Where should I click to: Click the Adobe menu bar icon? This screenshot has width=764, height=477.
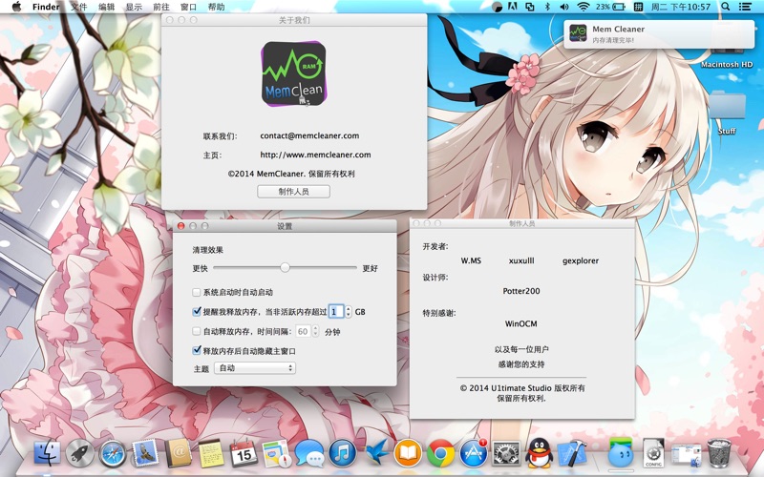pyautogui.click(x=513, y=7)
